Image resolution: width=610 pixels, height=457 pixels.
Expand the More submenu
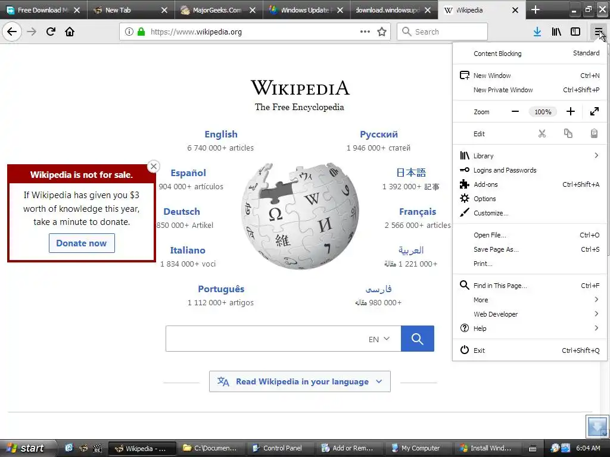point(530,300)
